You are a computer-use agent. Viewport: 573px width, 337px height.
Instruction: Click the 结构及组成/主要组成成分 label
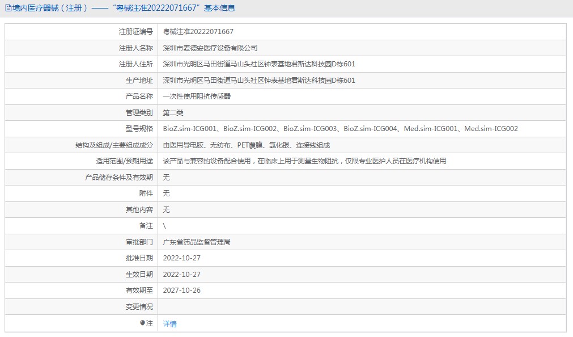114,145
